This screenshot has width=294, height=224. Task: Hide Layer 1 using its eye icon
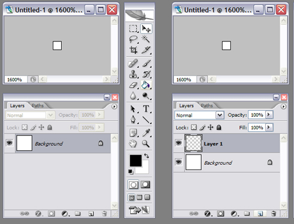179,143
